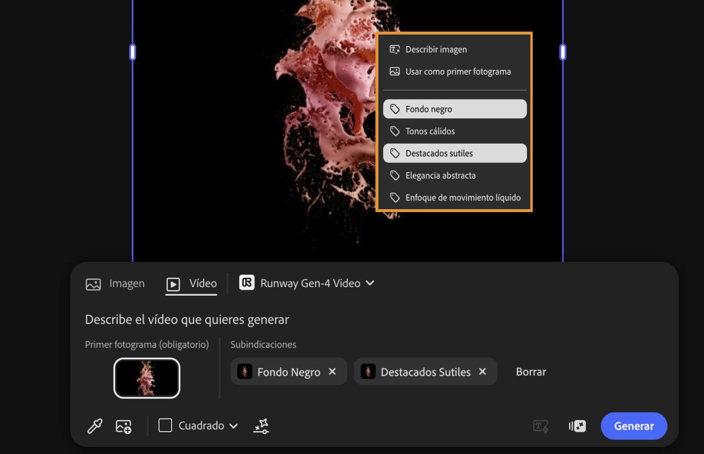
Task: Open the Cuadrado aspect ratio dropdown
Action: 199,426
